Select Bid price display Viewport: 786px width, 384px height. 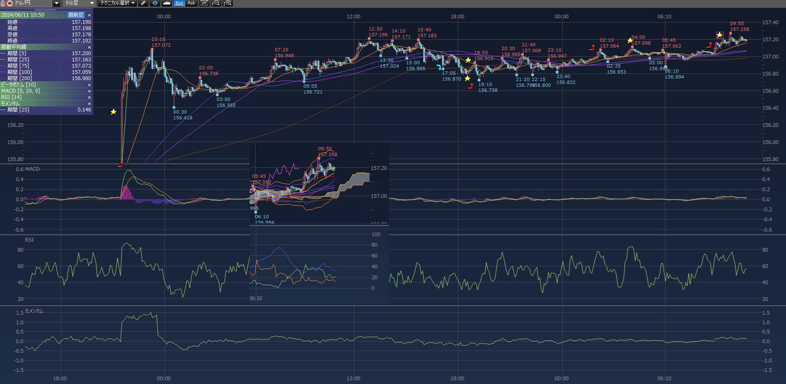179,3
